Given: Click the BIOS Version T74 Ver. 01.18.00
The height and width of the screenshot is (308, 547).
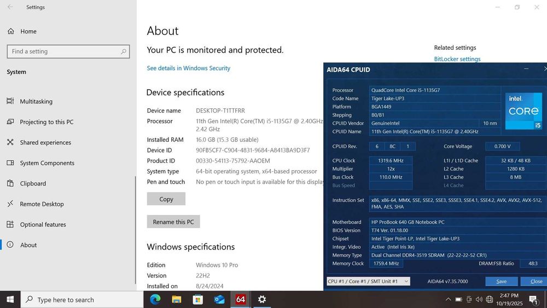Looking at the screenshot, I should point(389,230).
